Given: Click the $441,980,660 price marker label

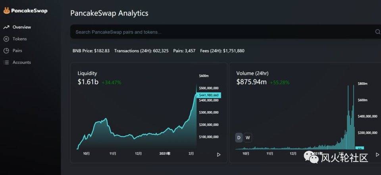Looking at the screenshot, I should pos(209,95).
